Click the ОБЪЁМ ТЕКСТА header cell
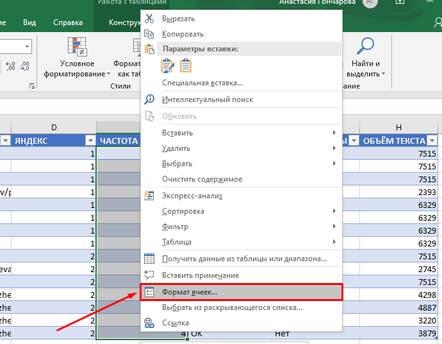The width and height of the screenshot is (442, 344). click(x=398, y=141)
